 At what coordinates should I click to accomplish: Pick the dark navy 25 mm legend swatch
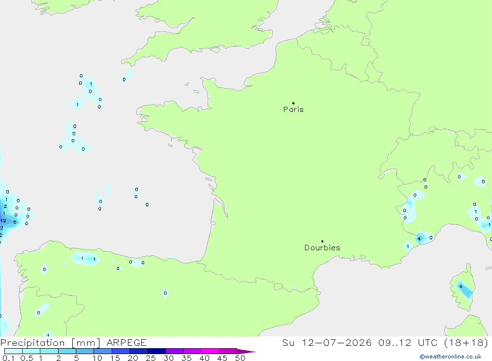156,351
